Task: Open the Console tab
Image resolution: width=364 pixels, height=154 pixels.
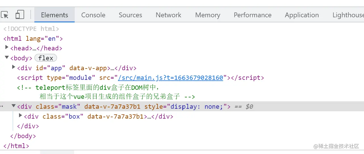Action: click(x=93, y=15)
